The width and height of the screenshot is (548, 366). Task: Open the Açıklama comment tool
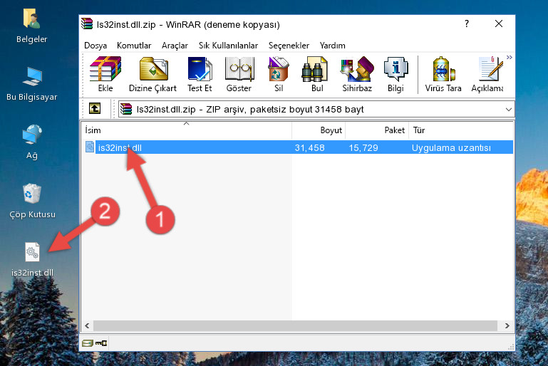click(487, 74)
